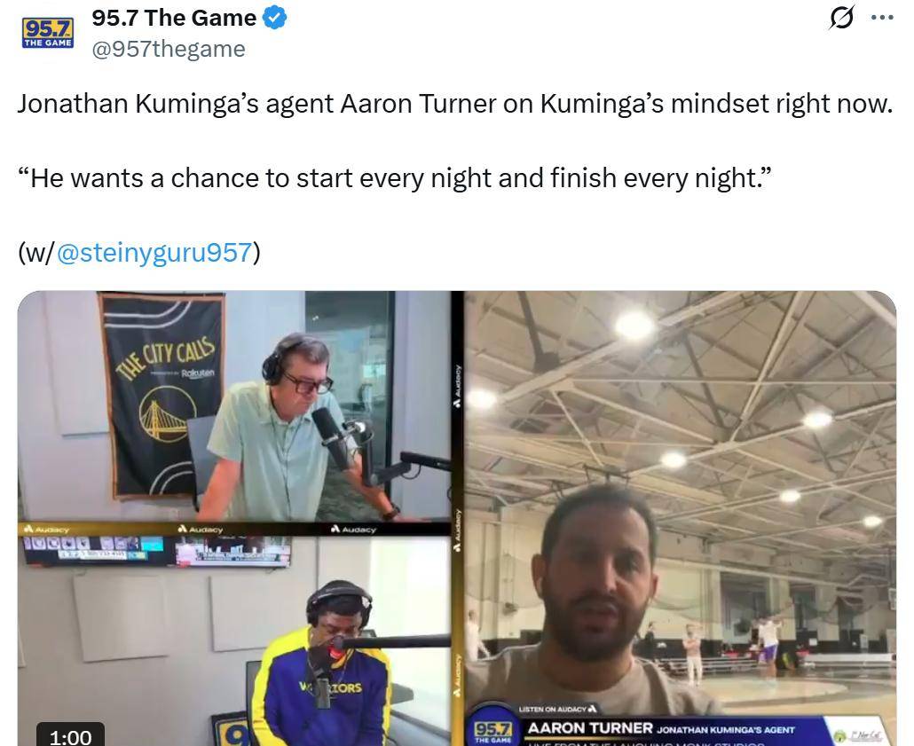Image resolution: width=914 pixels, height=746 pixels.
Task: Click the Warriors jacket co-host panel
Action: tap(234, 640)
